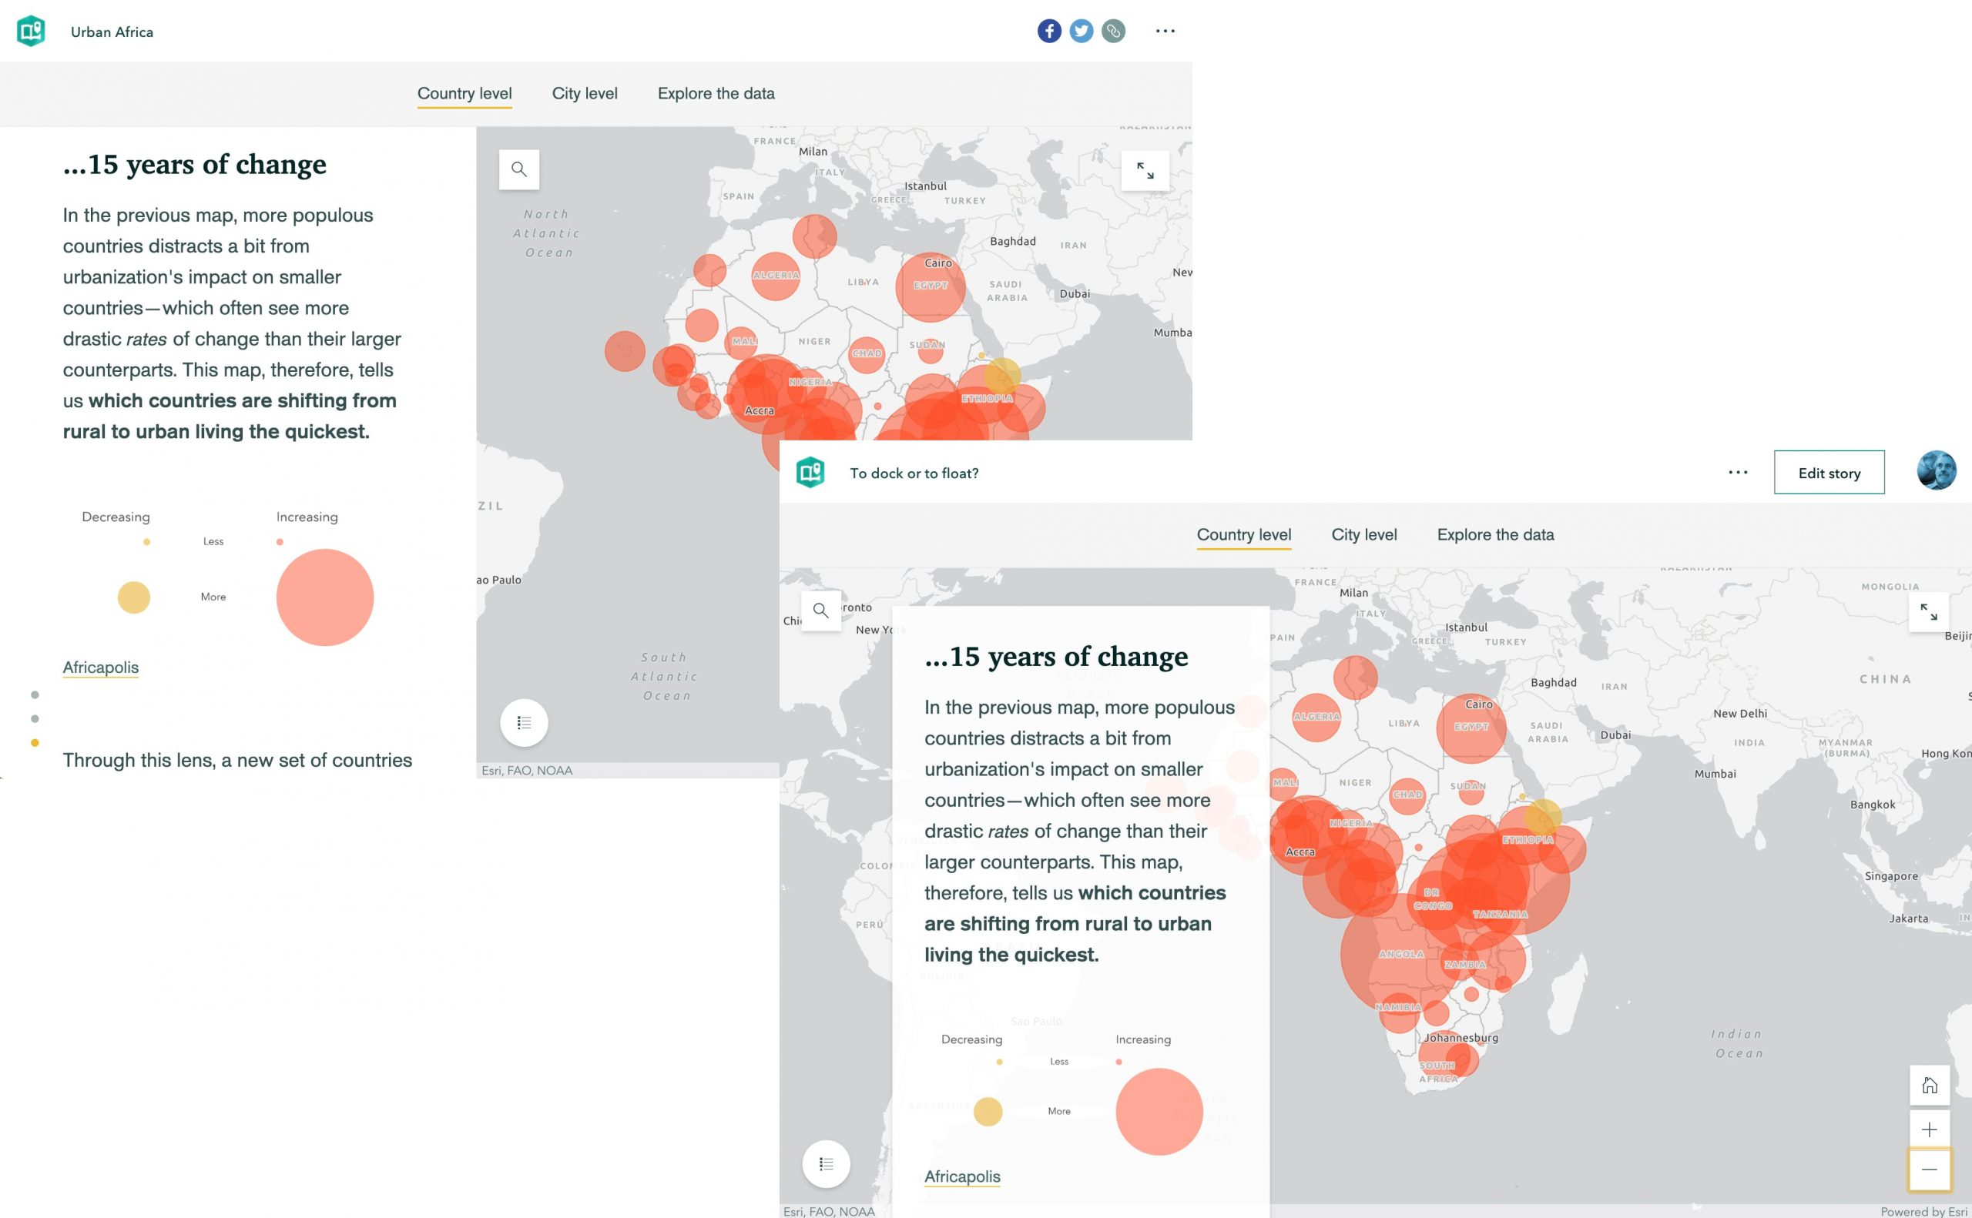
Task: Open Explore the data tab in lower story
Action: pyautogui.click(x=1495, y=535)
